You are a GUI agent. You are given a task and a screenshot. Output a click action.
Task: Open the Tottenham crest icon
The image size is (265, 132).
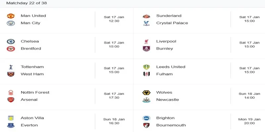tap(11, 67)
